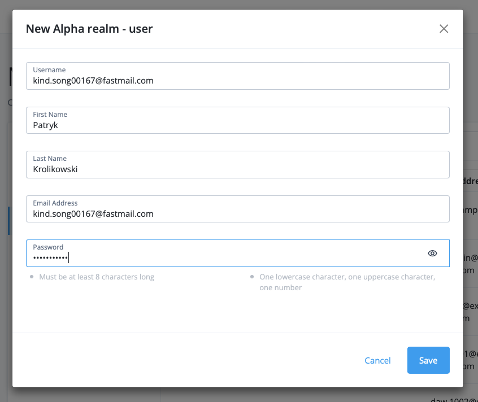Place cursor in the Password field
The image size is (478, 402).
(x=237, y=258)
